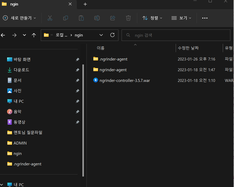Click the Delete trash can icon
The width and height of the screenshot is (234, 187).
point(128,18)
